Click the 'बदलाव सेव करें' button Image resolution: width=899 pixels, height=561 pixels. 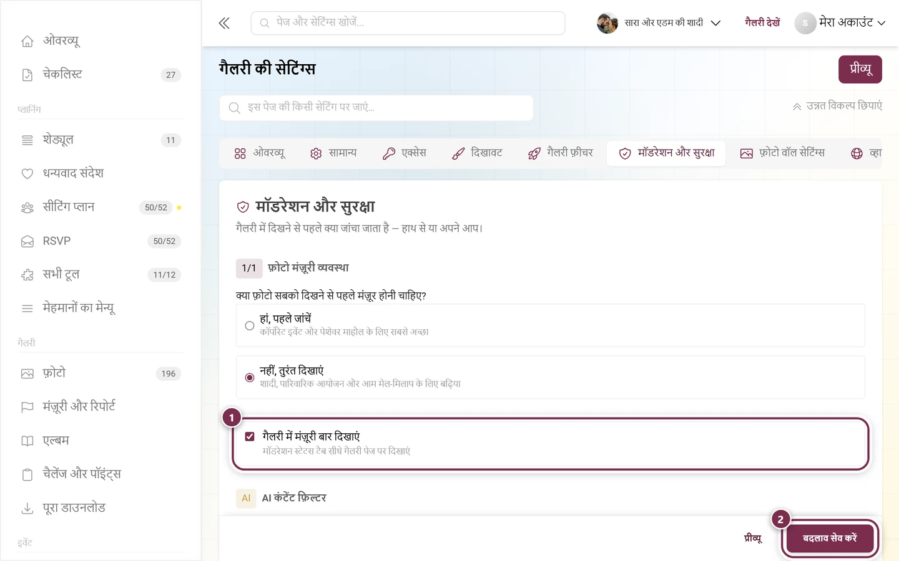click(830, 539)
